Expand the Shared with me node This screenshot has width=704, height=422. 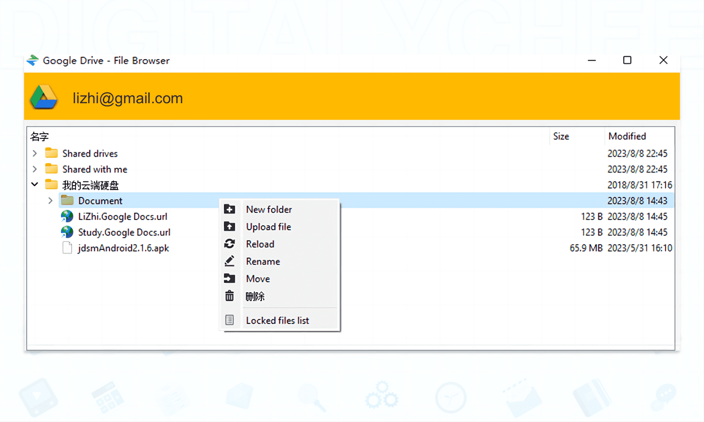[x=34, y=169]
